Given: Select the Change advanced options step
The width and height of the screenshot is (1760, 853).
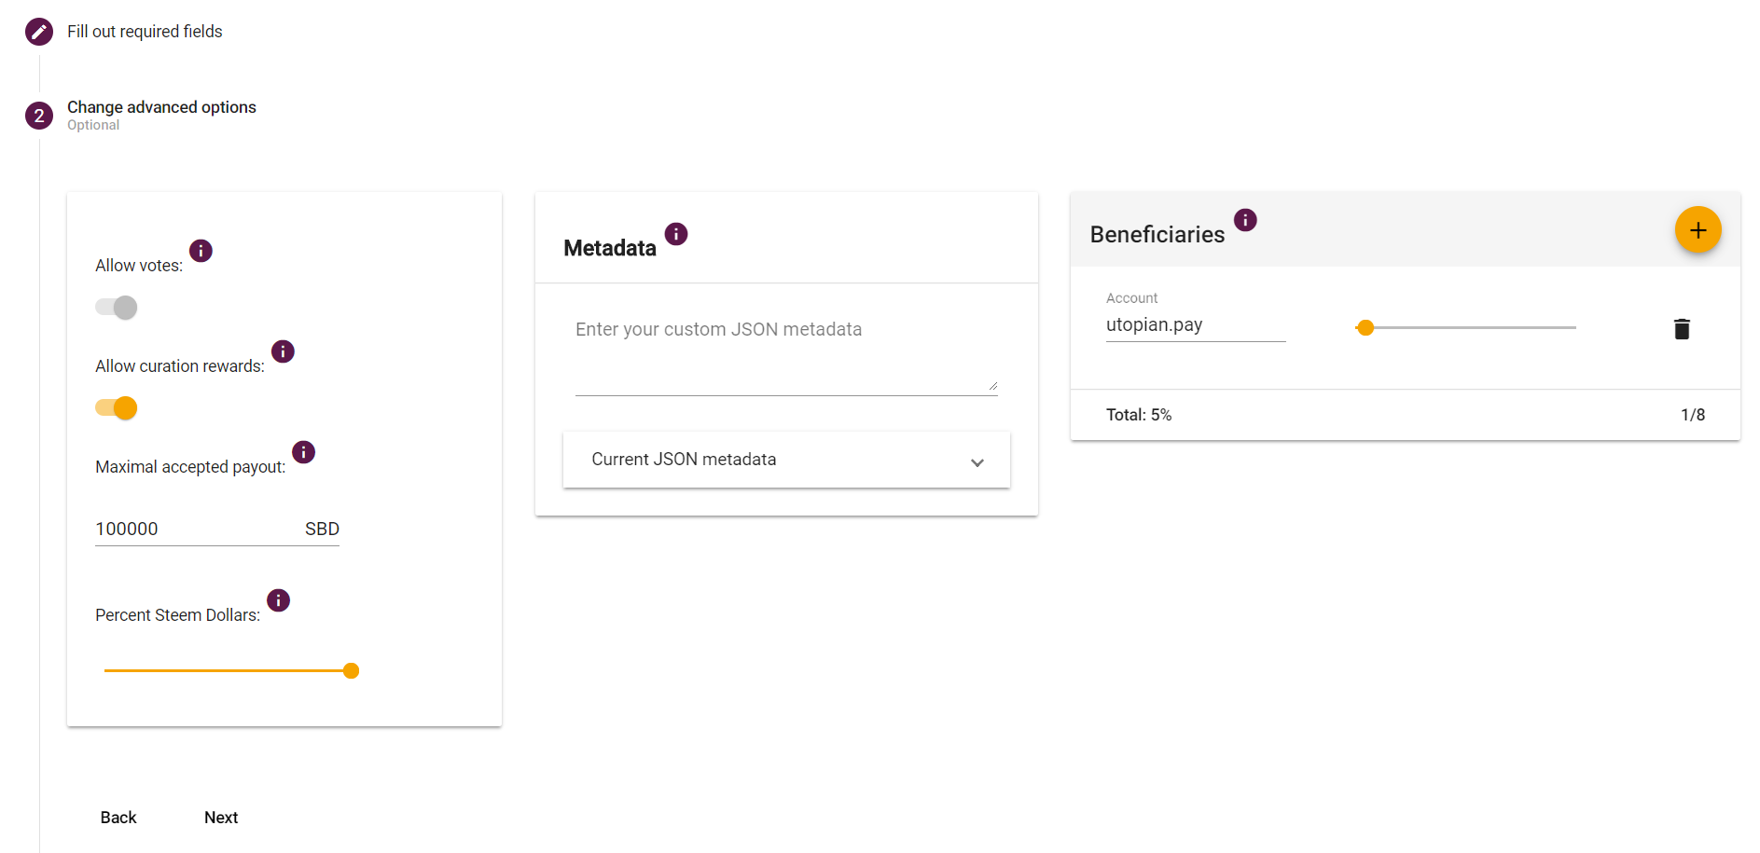Looking at the screenshot, I should point(161,107).
